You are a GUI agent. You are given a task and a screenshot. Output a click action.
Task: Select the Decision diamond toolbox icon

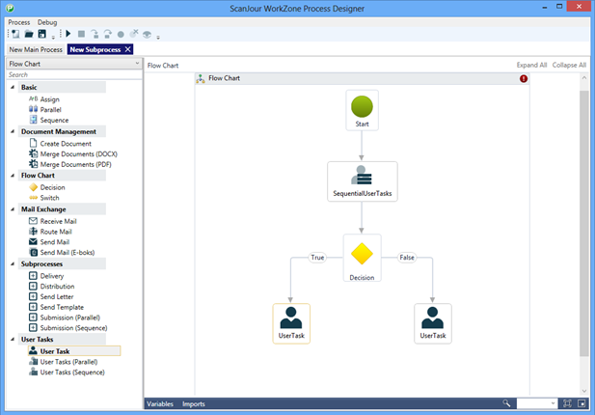34,187
